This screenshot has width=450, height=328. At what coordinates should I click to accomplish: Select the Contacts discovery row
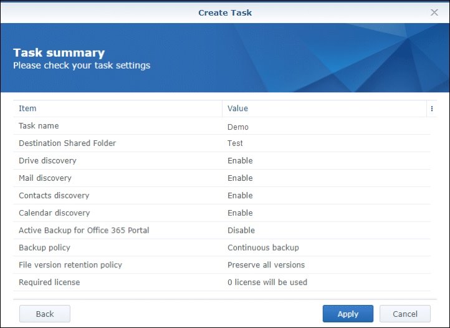click(x=54, y=196)
